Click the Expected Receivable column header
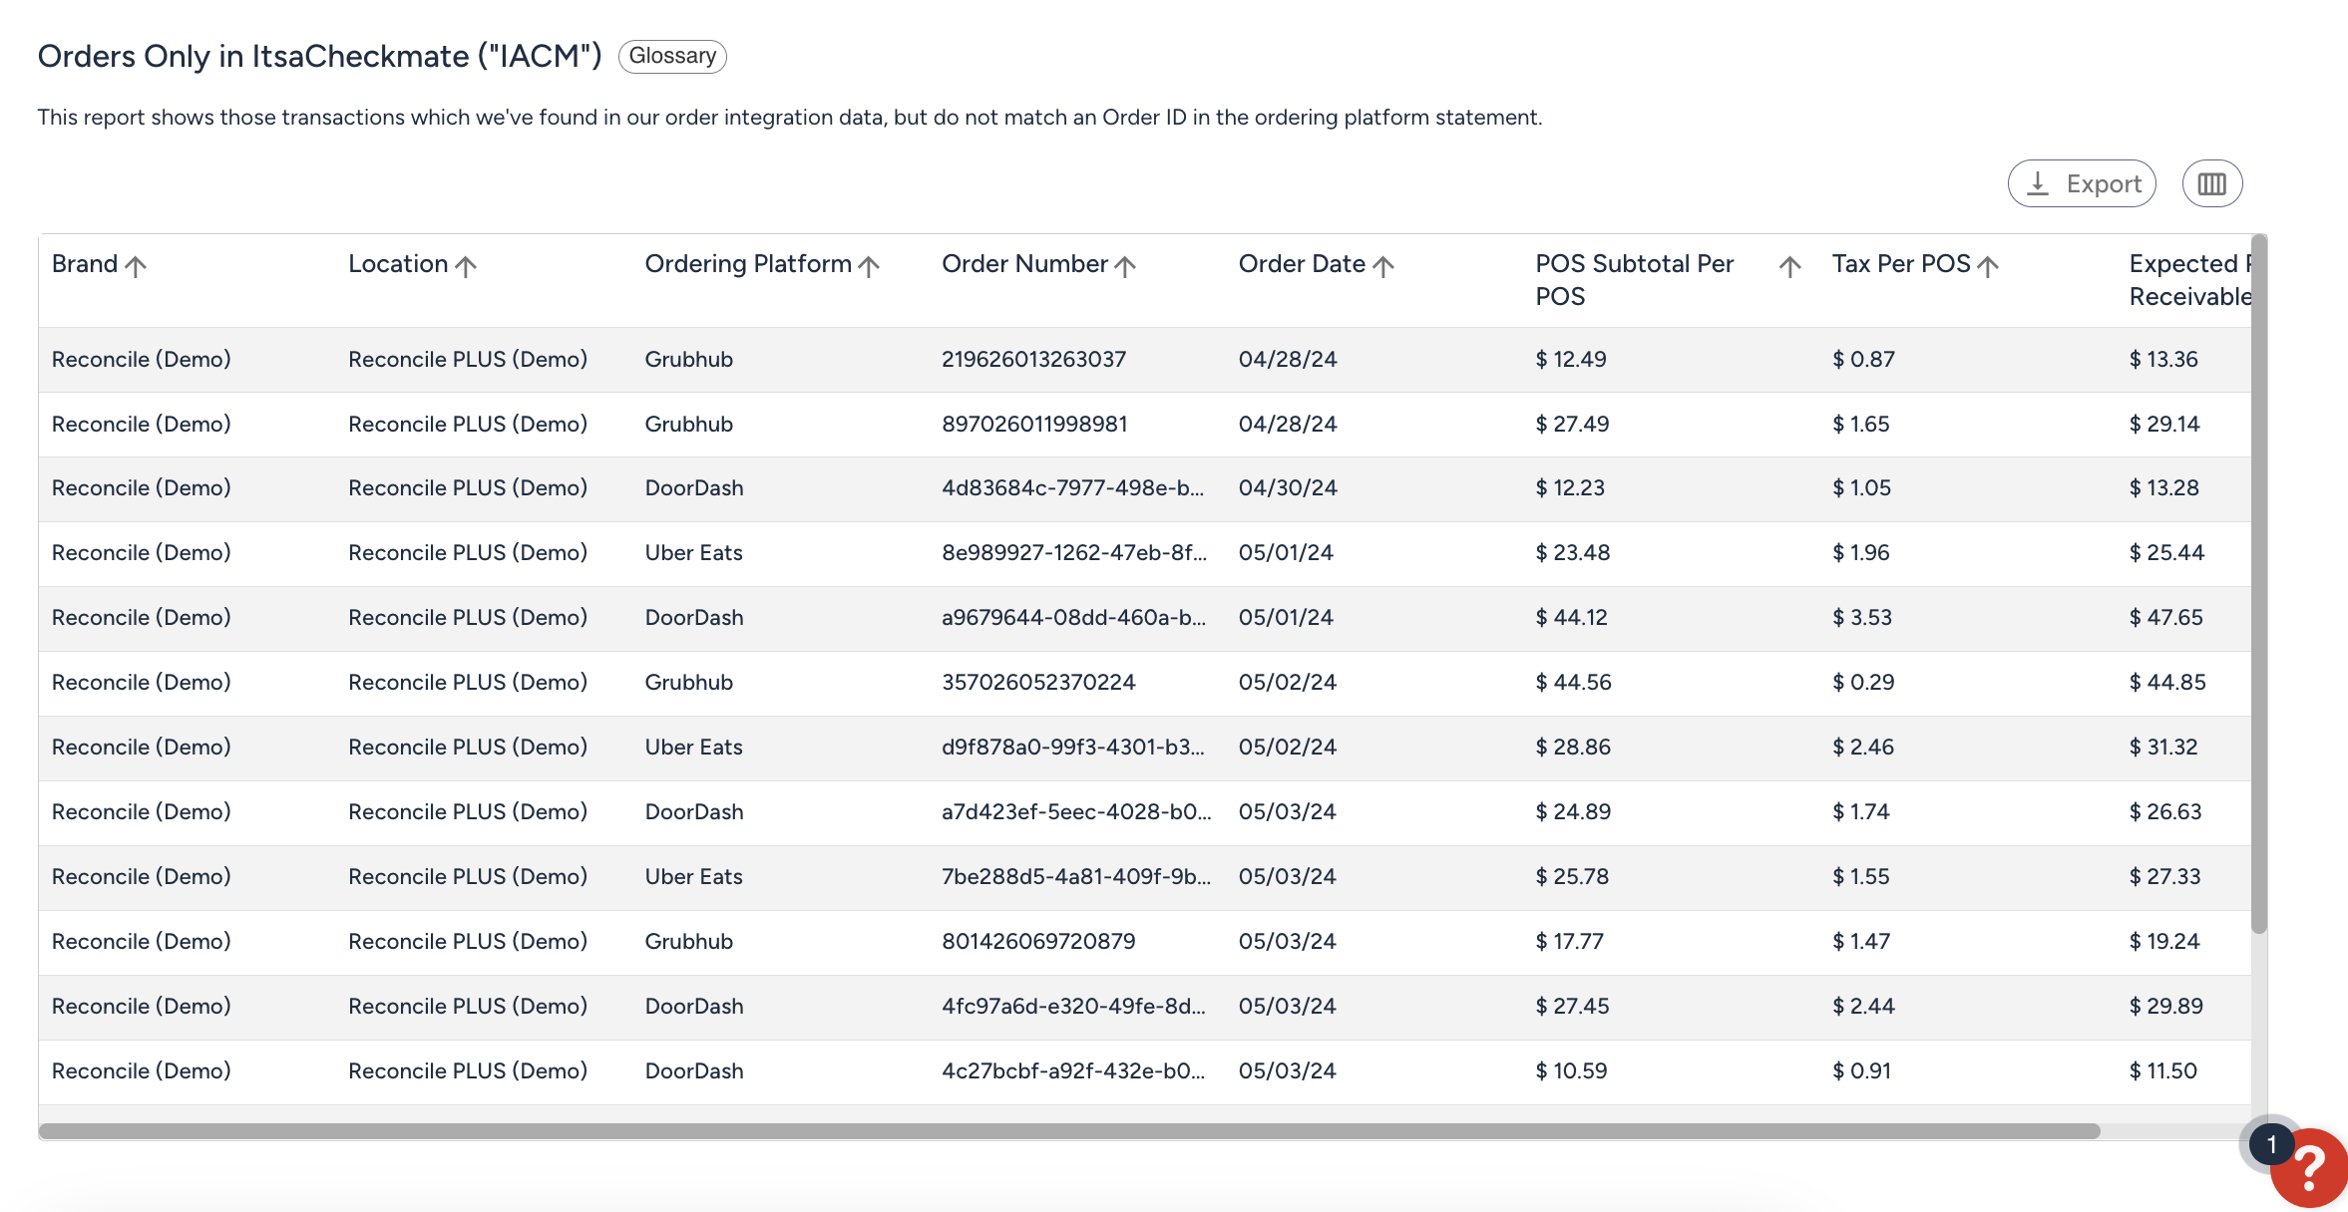2348x1212 pixels. pos(2189,280)
